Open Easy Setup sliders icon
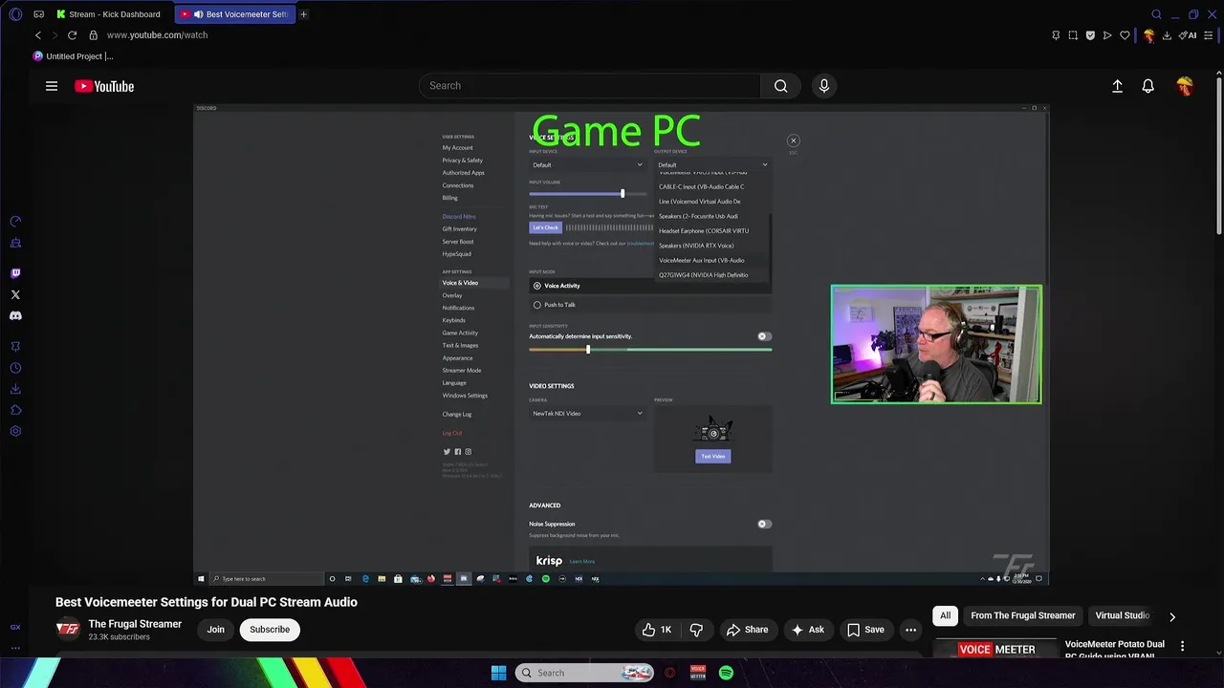The width and height of the screenshot is (1224, 688). pyautogui.click(x=1209, y=35)
